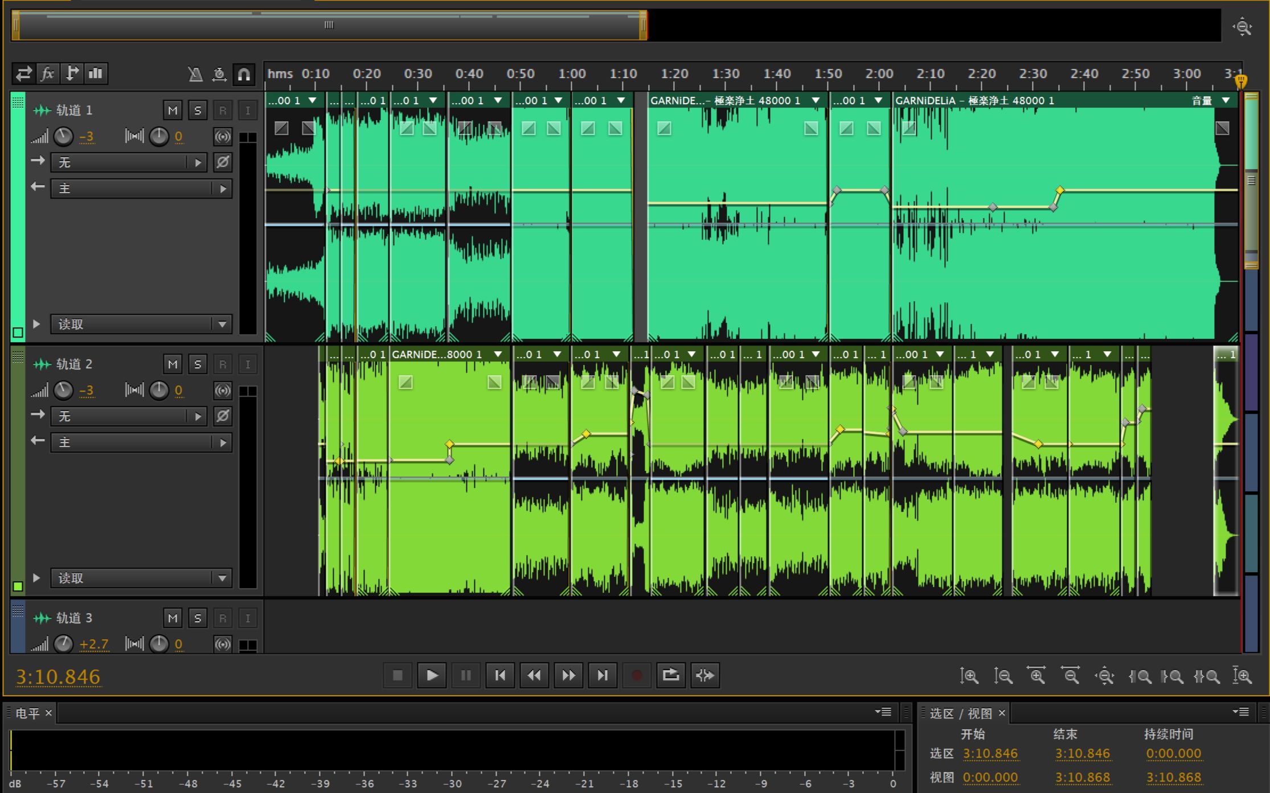
Task: Click the Inputs/Outputs toggle icon in the track toolbar
Action: (24, 73)
